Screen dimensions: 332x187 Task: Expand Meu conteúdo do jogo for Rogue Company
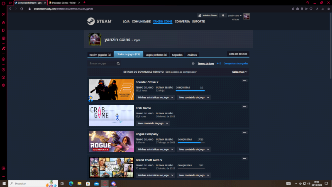(194, 149)
